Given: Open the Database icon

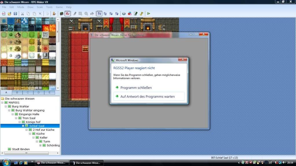Looking at the screenshot, I should [x=124, y=14].
